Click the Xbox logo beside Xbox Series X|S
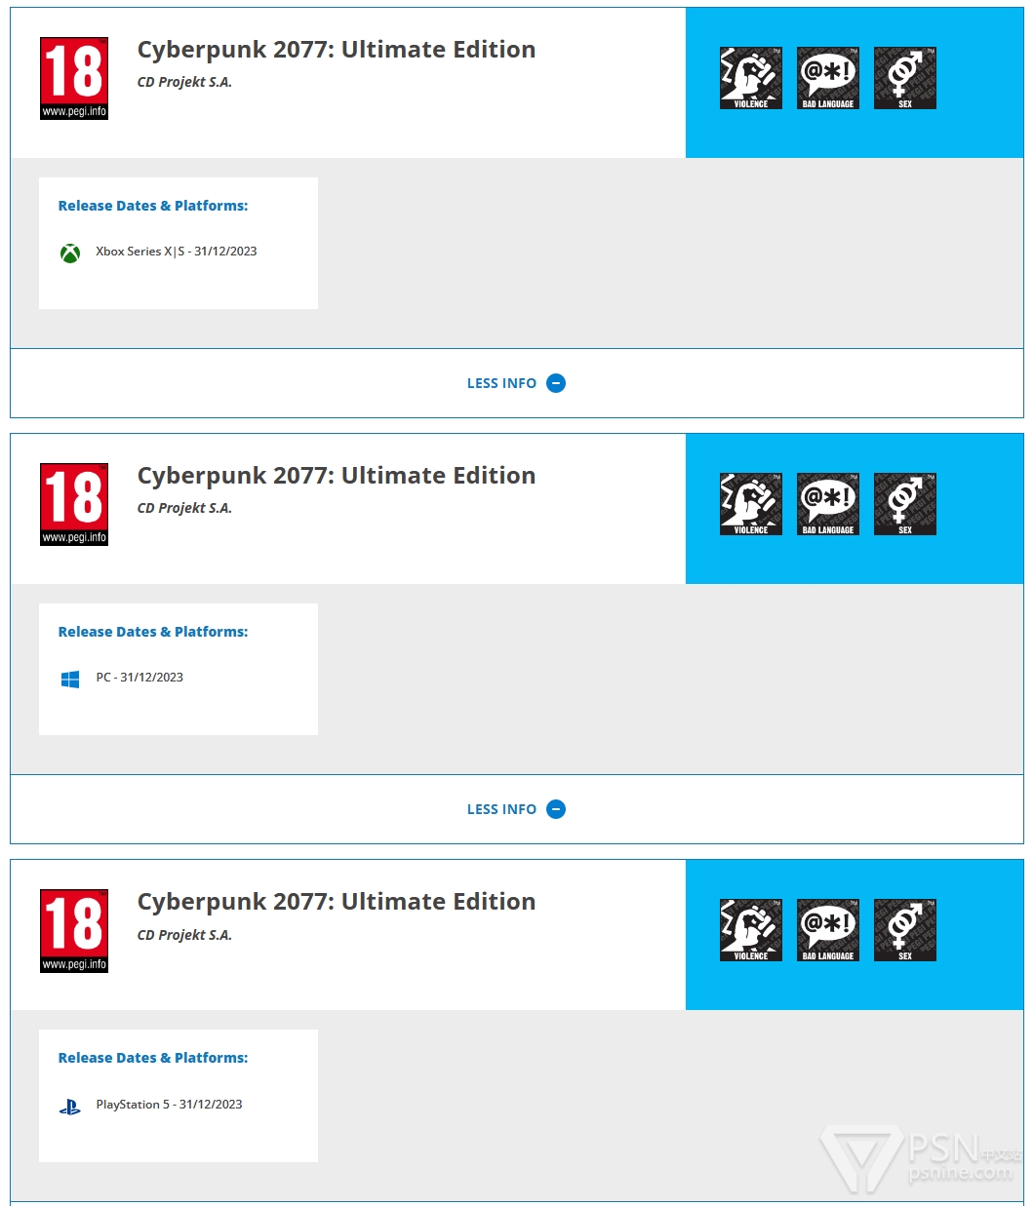 click(x=70, y=253)
